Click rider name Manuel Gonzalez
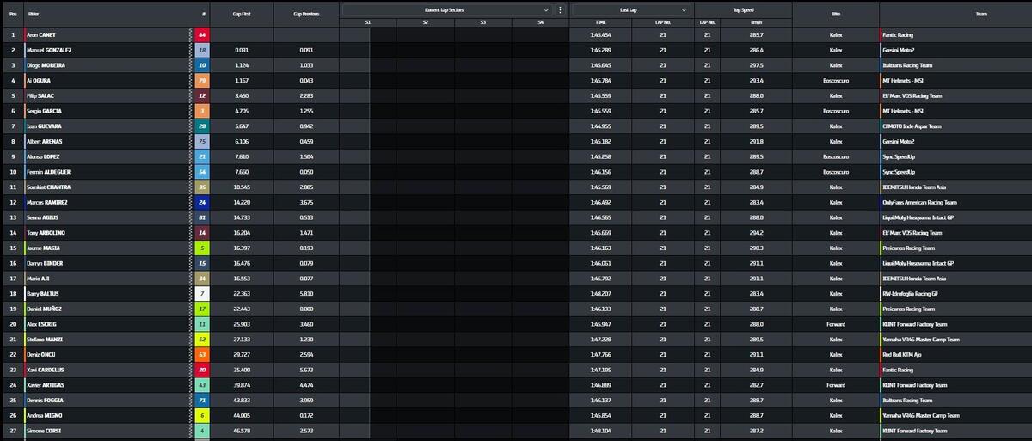Image resolution: width=1032 pixels, height=441 pixels. pos(49,51)
